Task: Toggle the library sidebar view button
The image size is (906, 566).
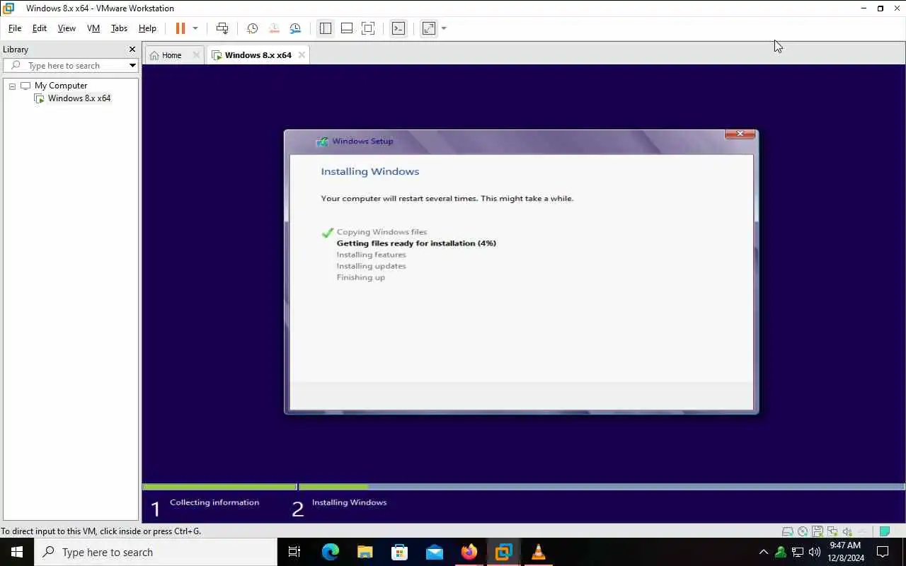Action: pyautogui.click(x=326, y=28)
